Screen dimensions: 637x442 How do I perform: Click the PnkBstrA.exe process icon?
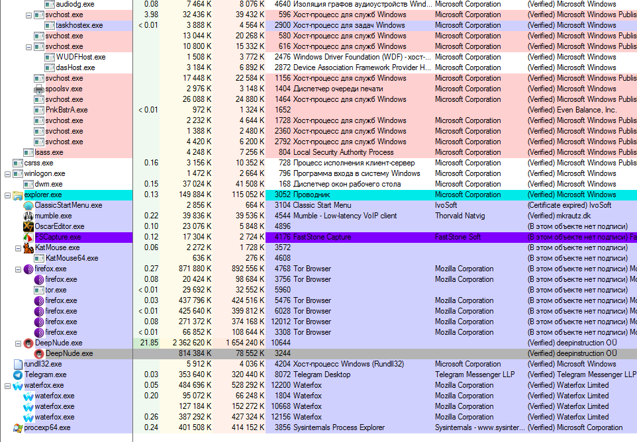[x=39, y=110]
